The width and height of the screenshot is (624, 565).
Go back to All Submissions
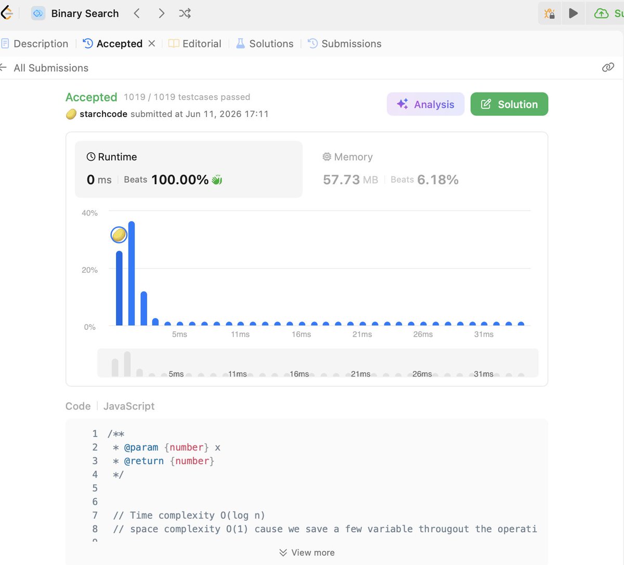tap(44, 68)
